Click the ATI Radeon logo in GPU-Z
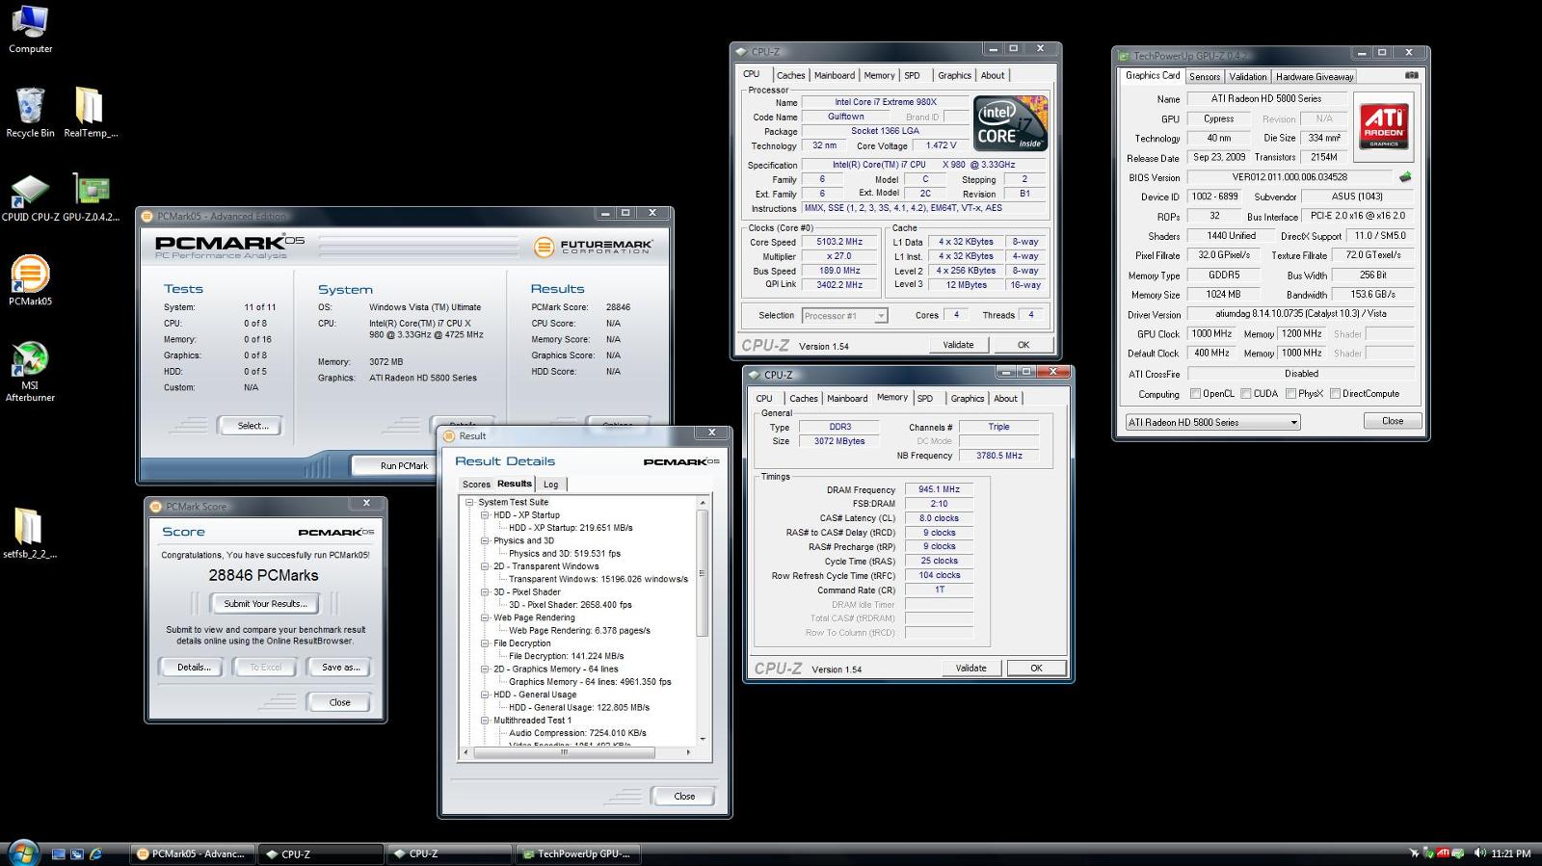Image resolution: width=1542 pixels, height=866 pixels. (1384, 125)
